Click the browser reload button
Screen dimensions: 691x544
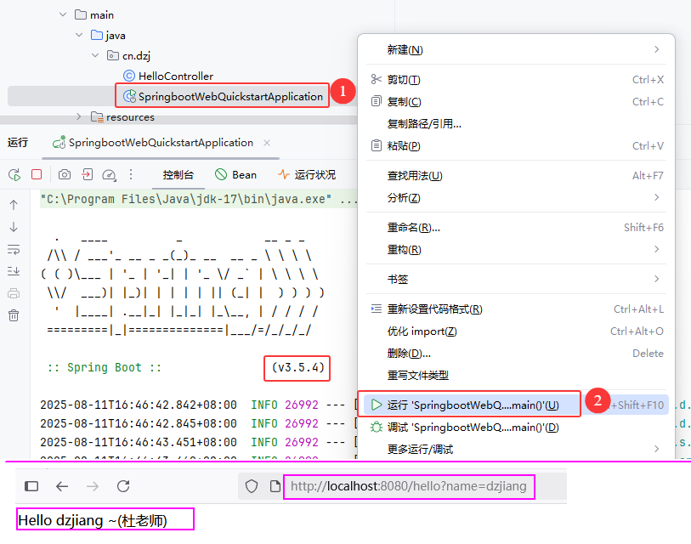click(123, 486)
